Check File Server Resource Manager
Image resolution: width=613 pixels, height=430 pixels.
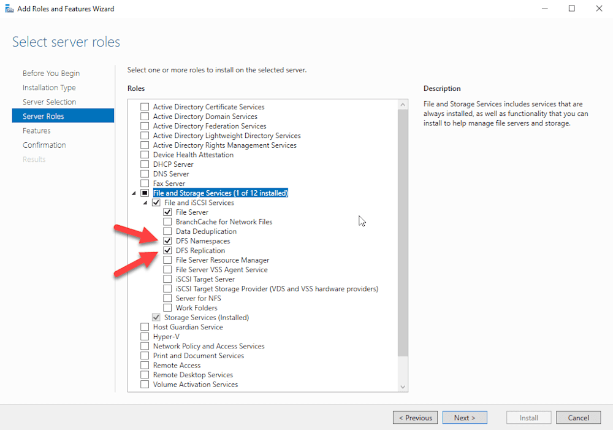[167, 259]
